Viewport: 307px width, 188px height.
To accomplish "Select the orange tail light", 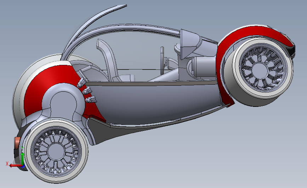I will 17,143.
